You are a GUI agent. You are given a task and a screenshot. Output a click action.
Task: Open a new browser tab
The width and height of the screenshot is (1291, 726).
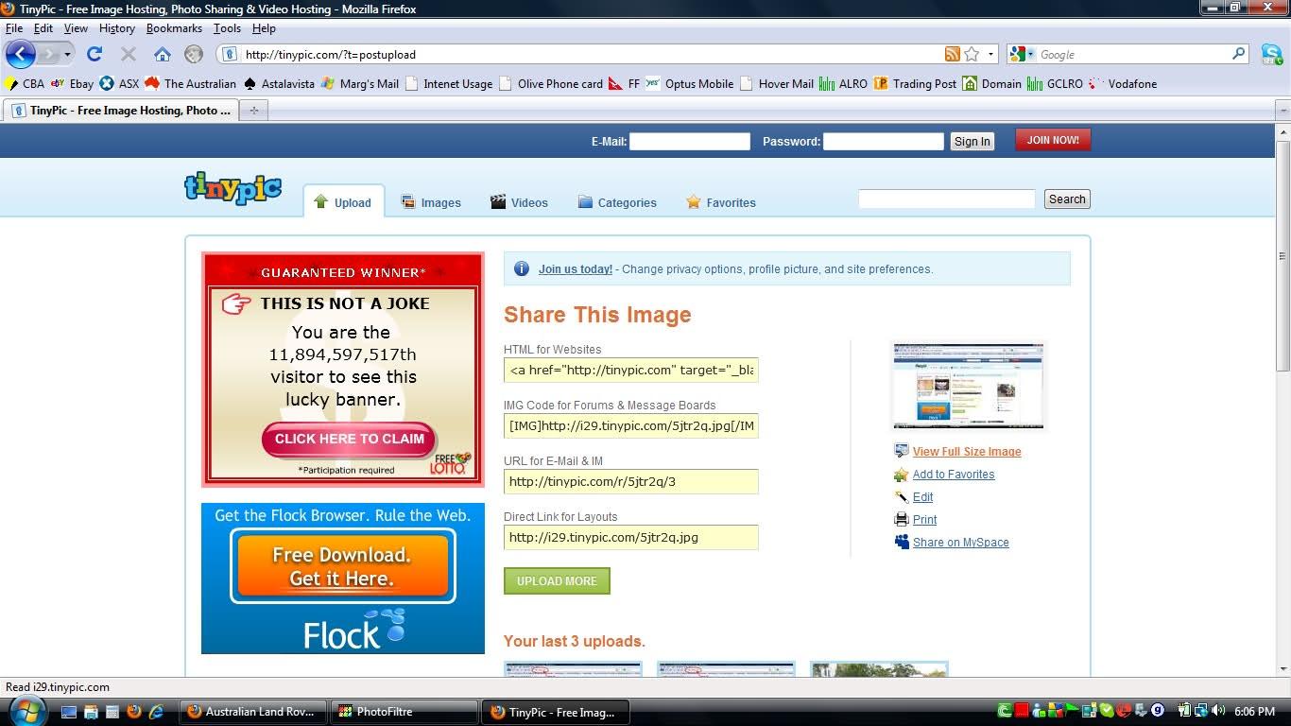(253, 111)
